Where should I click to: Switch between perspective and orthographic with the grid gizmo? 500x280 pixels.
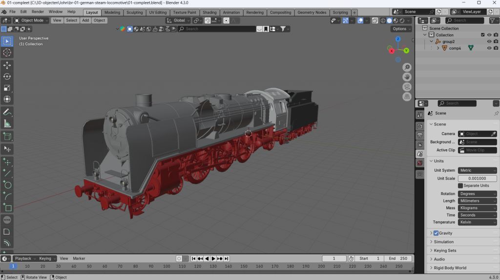coord(407,97)
